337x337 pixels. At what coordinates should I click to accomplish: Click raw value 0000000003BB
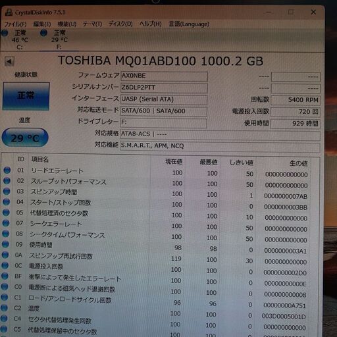pyautogui.click(x=286, y=207)
